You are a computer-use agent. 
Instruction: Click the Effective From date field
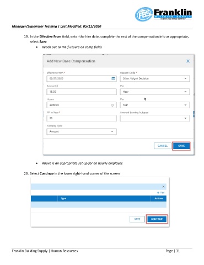[x=82, y=78]
